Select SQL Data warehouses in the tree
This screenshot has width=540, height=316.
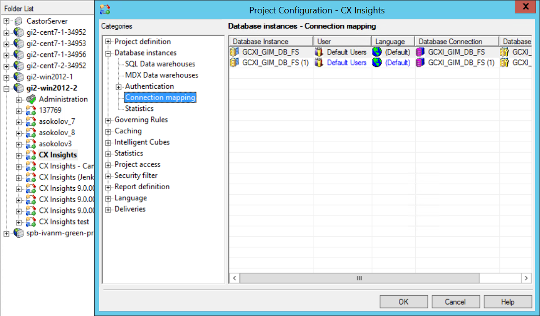pyautogui.click(x=160, y=64)
